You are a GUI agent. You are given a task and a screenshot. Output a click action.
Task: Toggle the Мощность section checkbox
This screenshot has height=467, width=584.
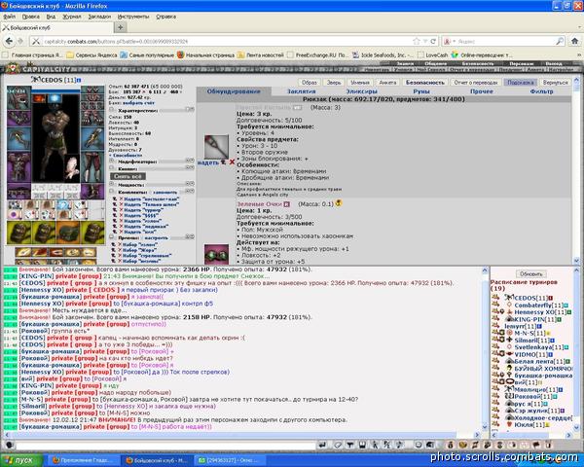[x=112, y=184]
